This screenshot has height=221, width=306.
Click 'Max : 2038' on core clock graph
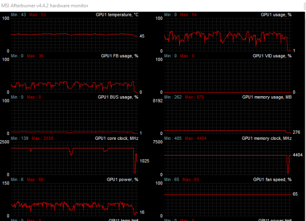[42, 139]
